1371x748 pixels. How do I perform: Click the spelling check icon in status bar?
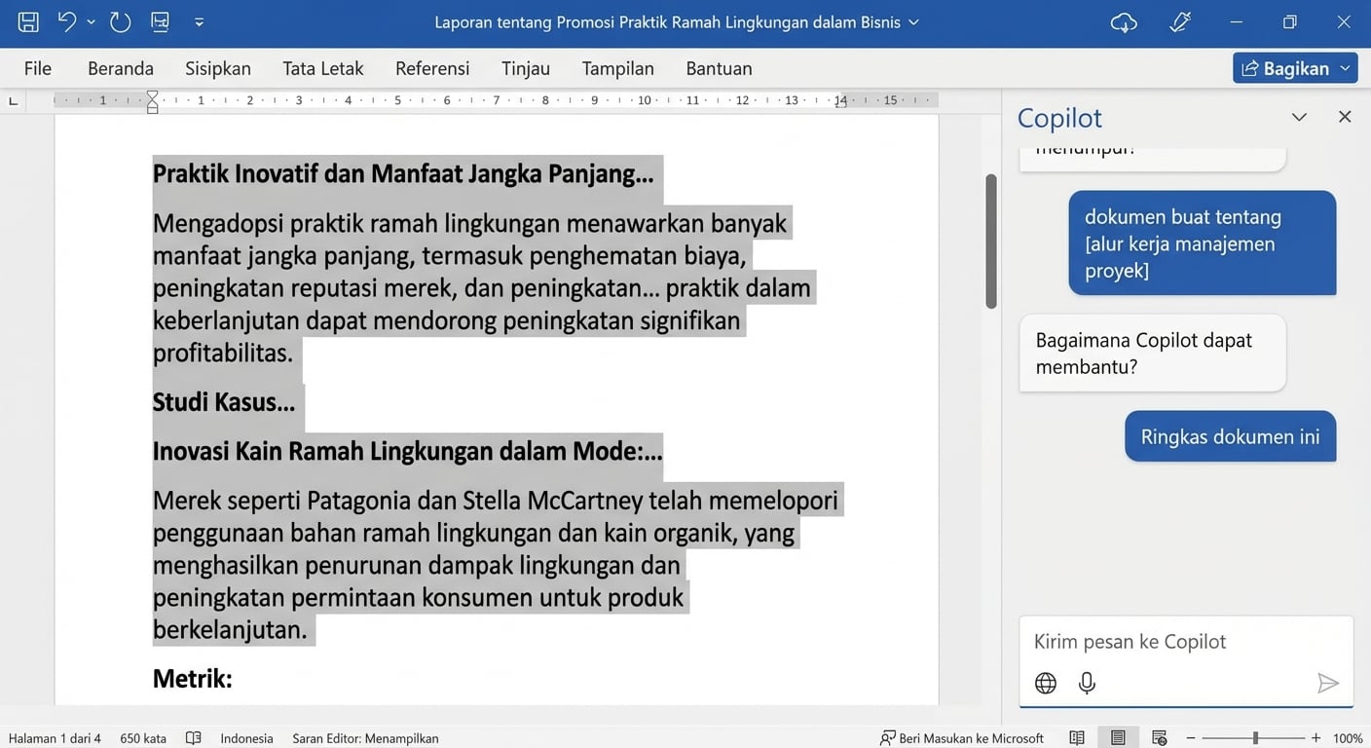(193, 737)
